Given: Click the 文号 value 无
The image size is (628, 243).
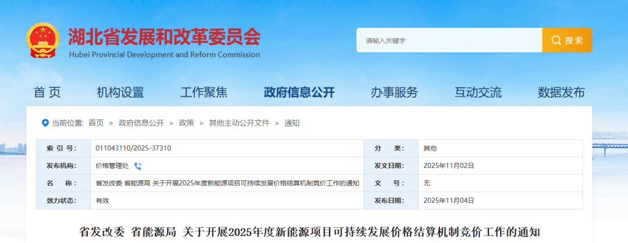Looking at the screenshot, I should coord(427,183).
